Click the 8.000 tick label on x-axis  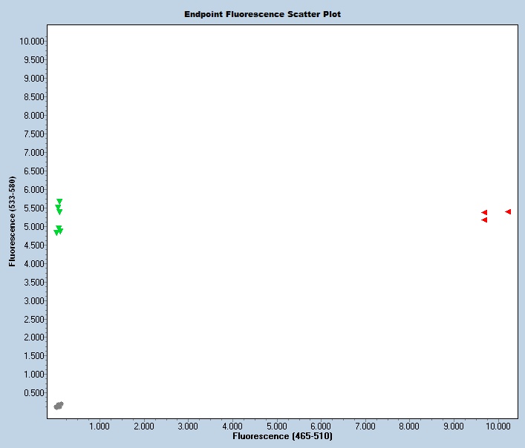(409, 426)
